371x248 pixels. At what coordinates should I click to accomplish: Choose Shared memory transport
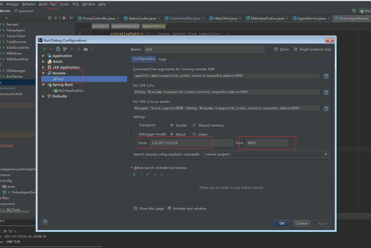tap(194, 125)
